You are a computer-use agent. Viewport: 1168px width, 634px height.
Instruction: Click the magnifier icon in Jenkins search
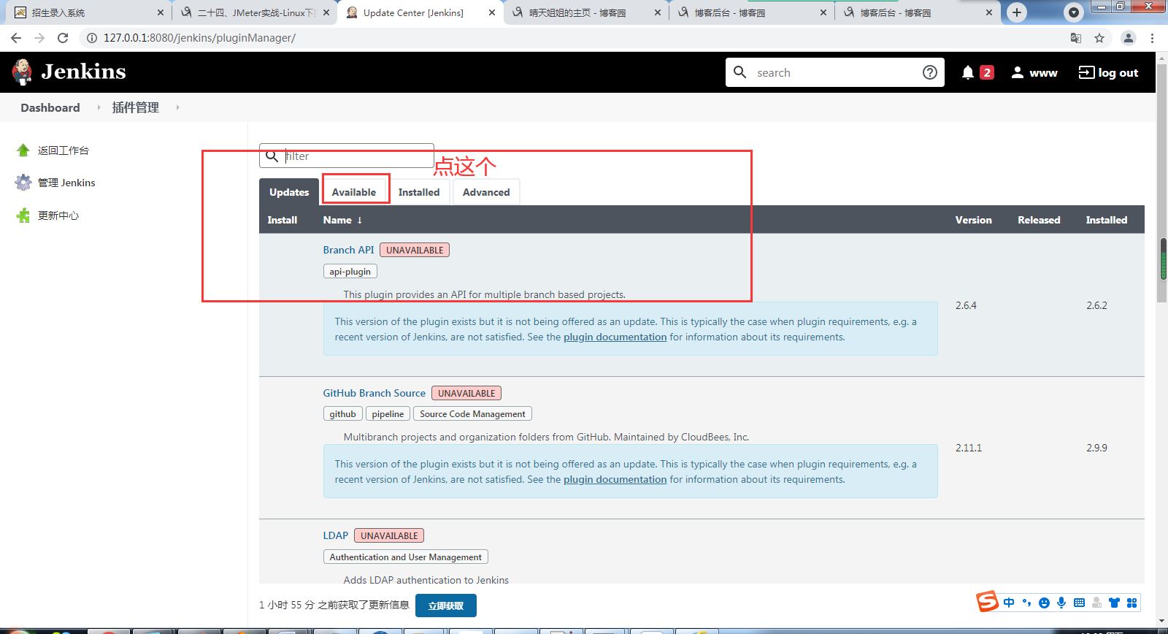pyautogui.click(x=739, y=72)
